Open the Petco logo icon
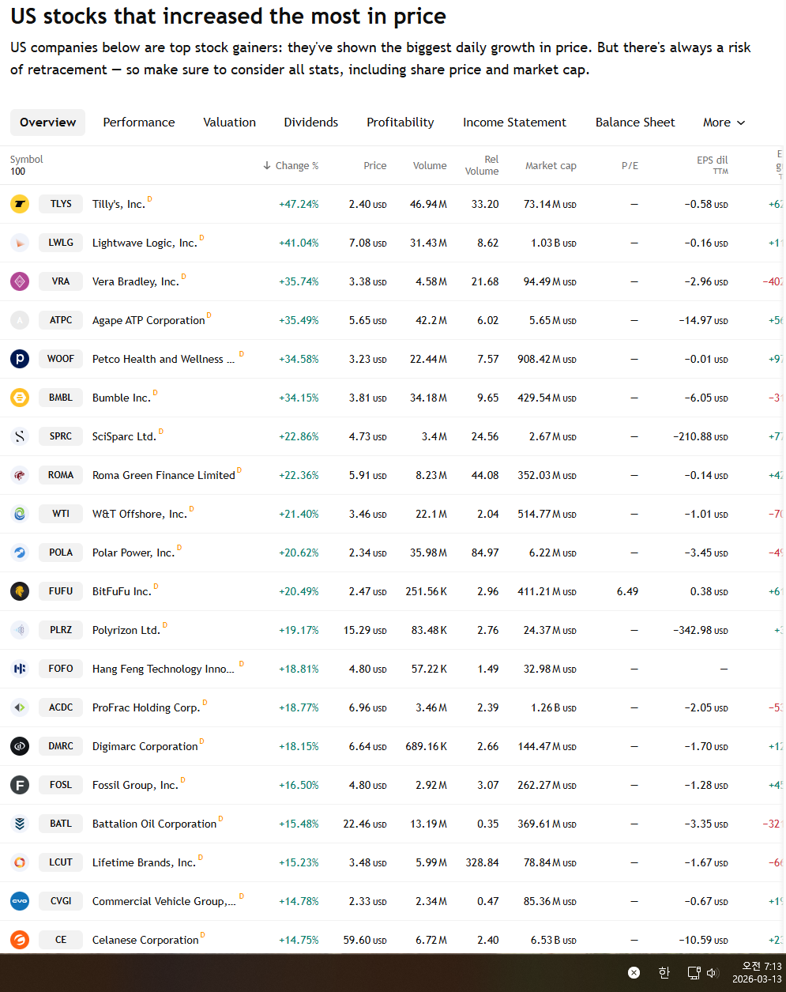786x992 pixels. coord(20,359)
